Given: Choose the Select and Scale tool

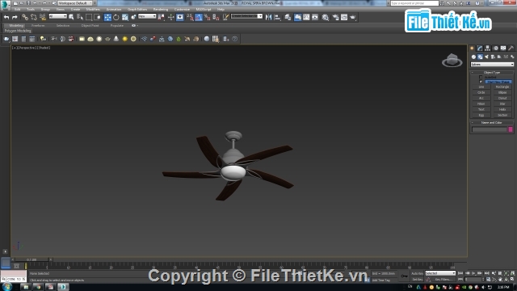Looking at the screenshot, I should pos(125,17).
